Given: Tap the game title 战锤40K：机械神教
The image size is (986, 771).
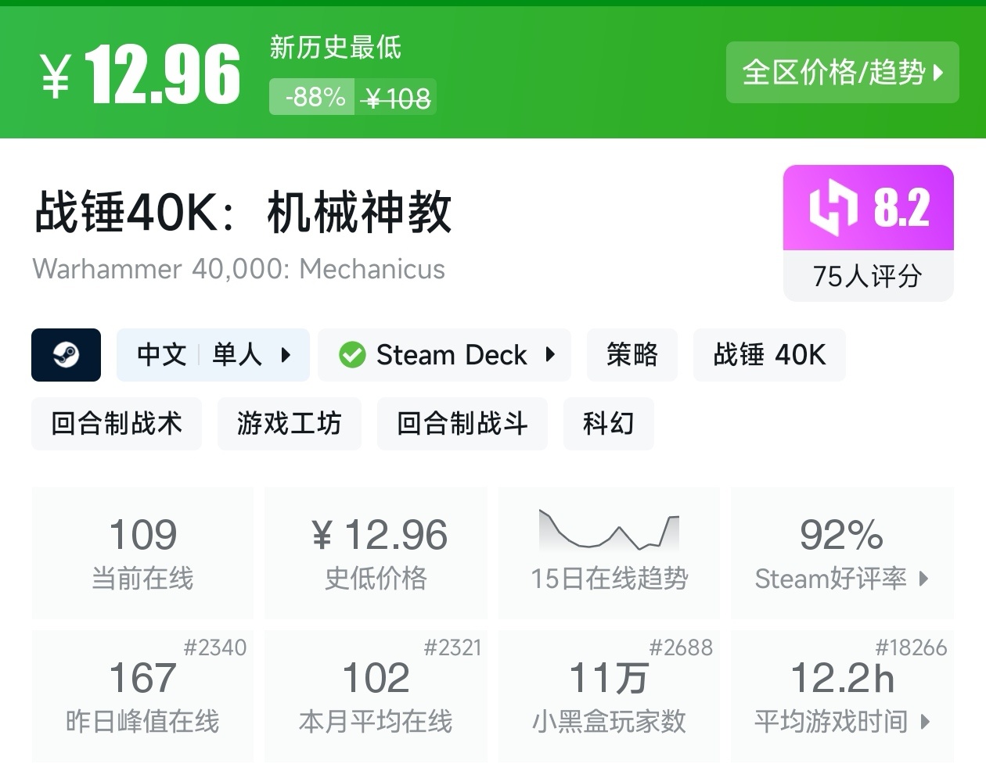Looking at the screenshot, I should (x=243, y=212).
